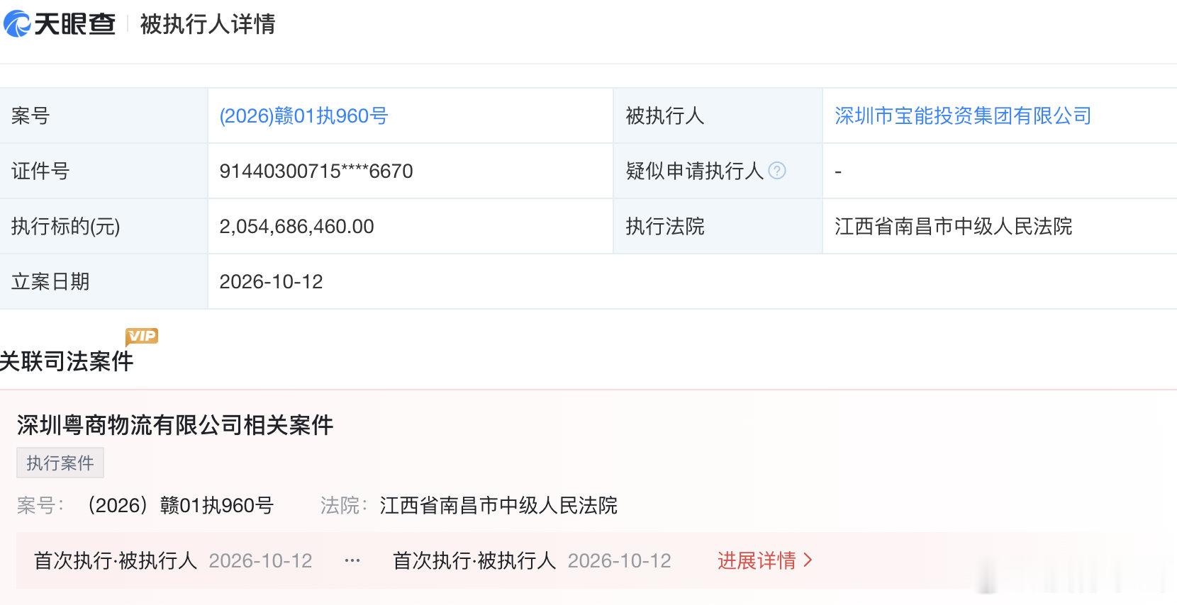Click the 证件号 label cell
1177x605 pixels.
pos(104,171)
